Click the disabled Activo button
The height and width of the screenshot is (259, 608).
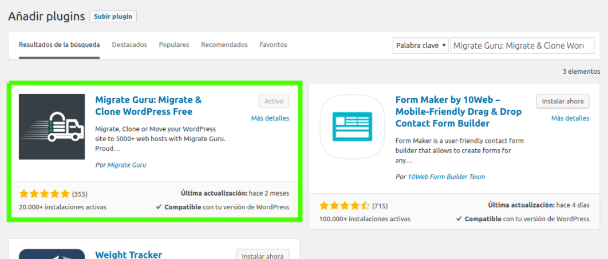tap(274, 101)
